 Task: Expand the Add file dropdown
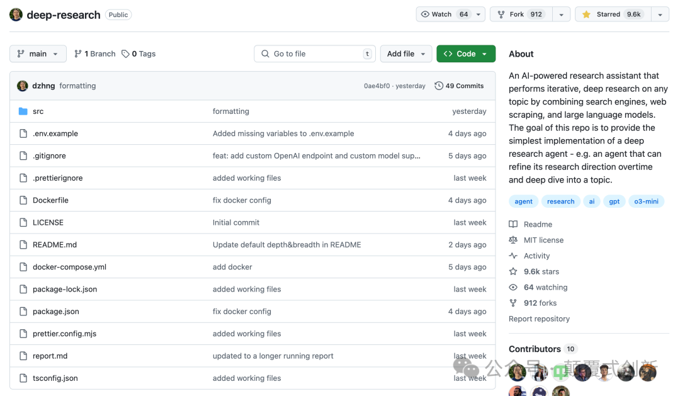(406, 54)
